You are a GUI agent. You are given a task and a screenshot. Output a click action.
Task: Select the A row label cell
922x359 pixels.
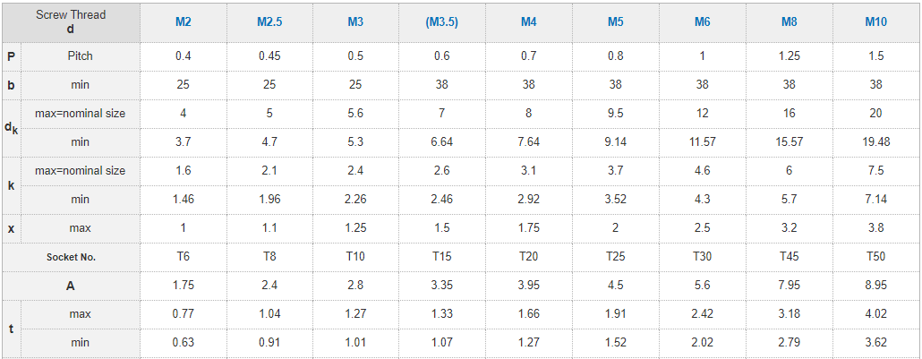(71, 286)
